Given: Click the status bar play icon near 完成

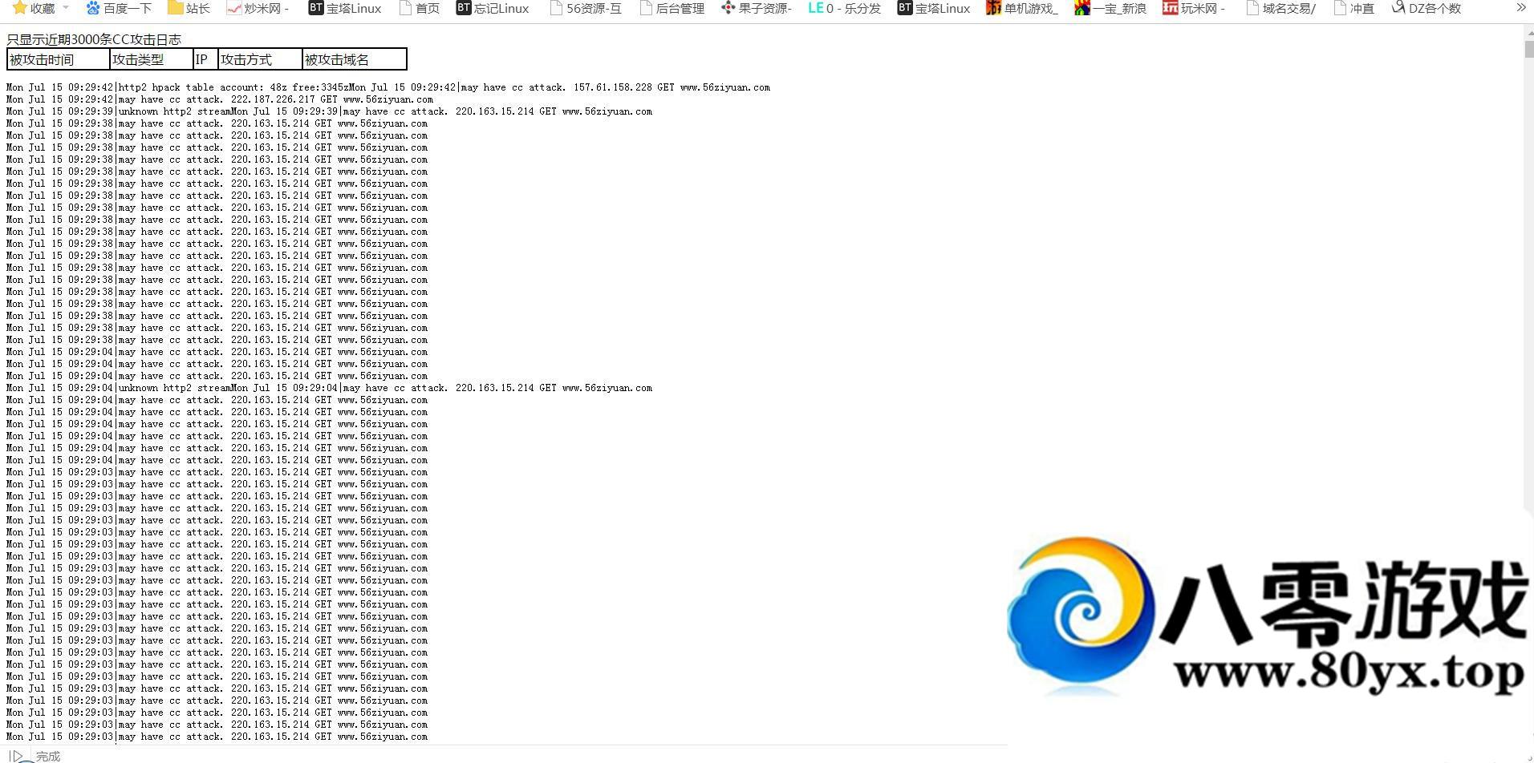Looking at the screenshot, I should [x=18, y=756].
